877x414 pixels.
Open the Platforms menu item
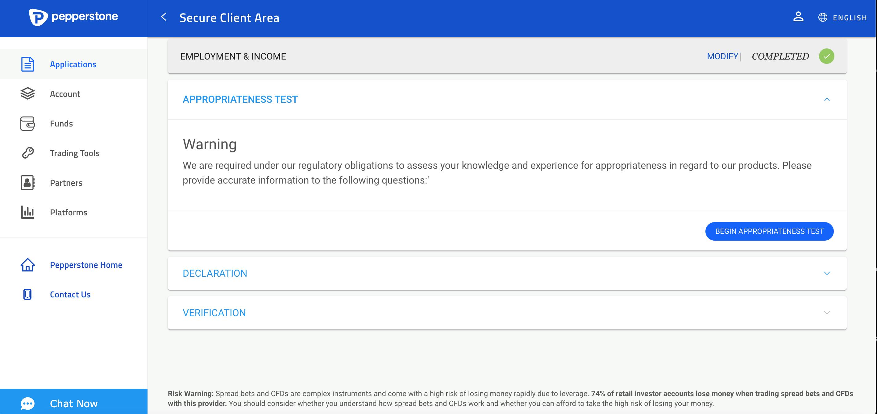[73, 212]
